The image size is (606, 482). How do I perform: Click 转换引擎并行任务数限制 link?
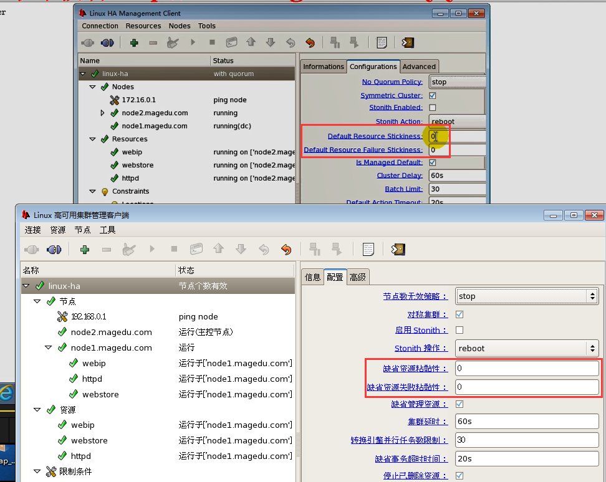tap(399, 440)
